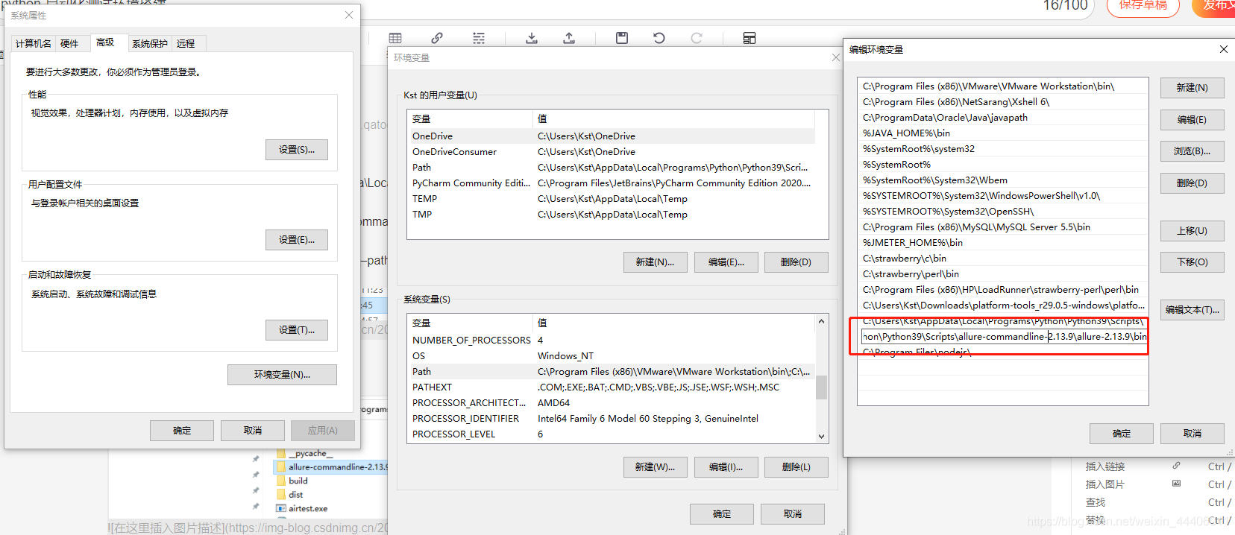Select the __pycache__ folder icon
Image resolution: width=1235 pixels, height=535 pixels.
coord(281,453)
